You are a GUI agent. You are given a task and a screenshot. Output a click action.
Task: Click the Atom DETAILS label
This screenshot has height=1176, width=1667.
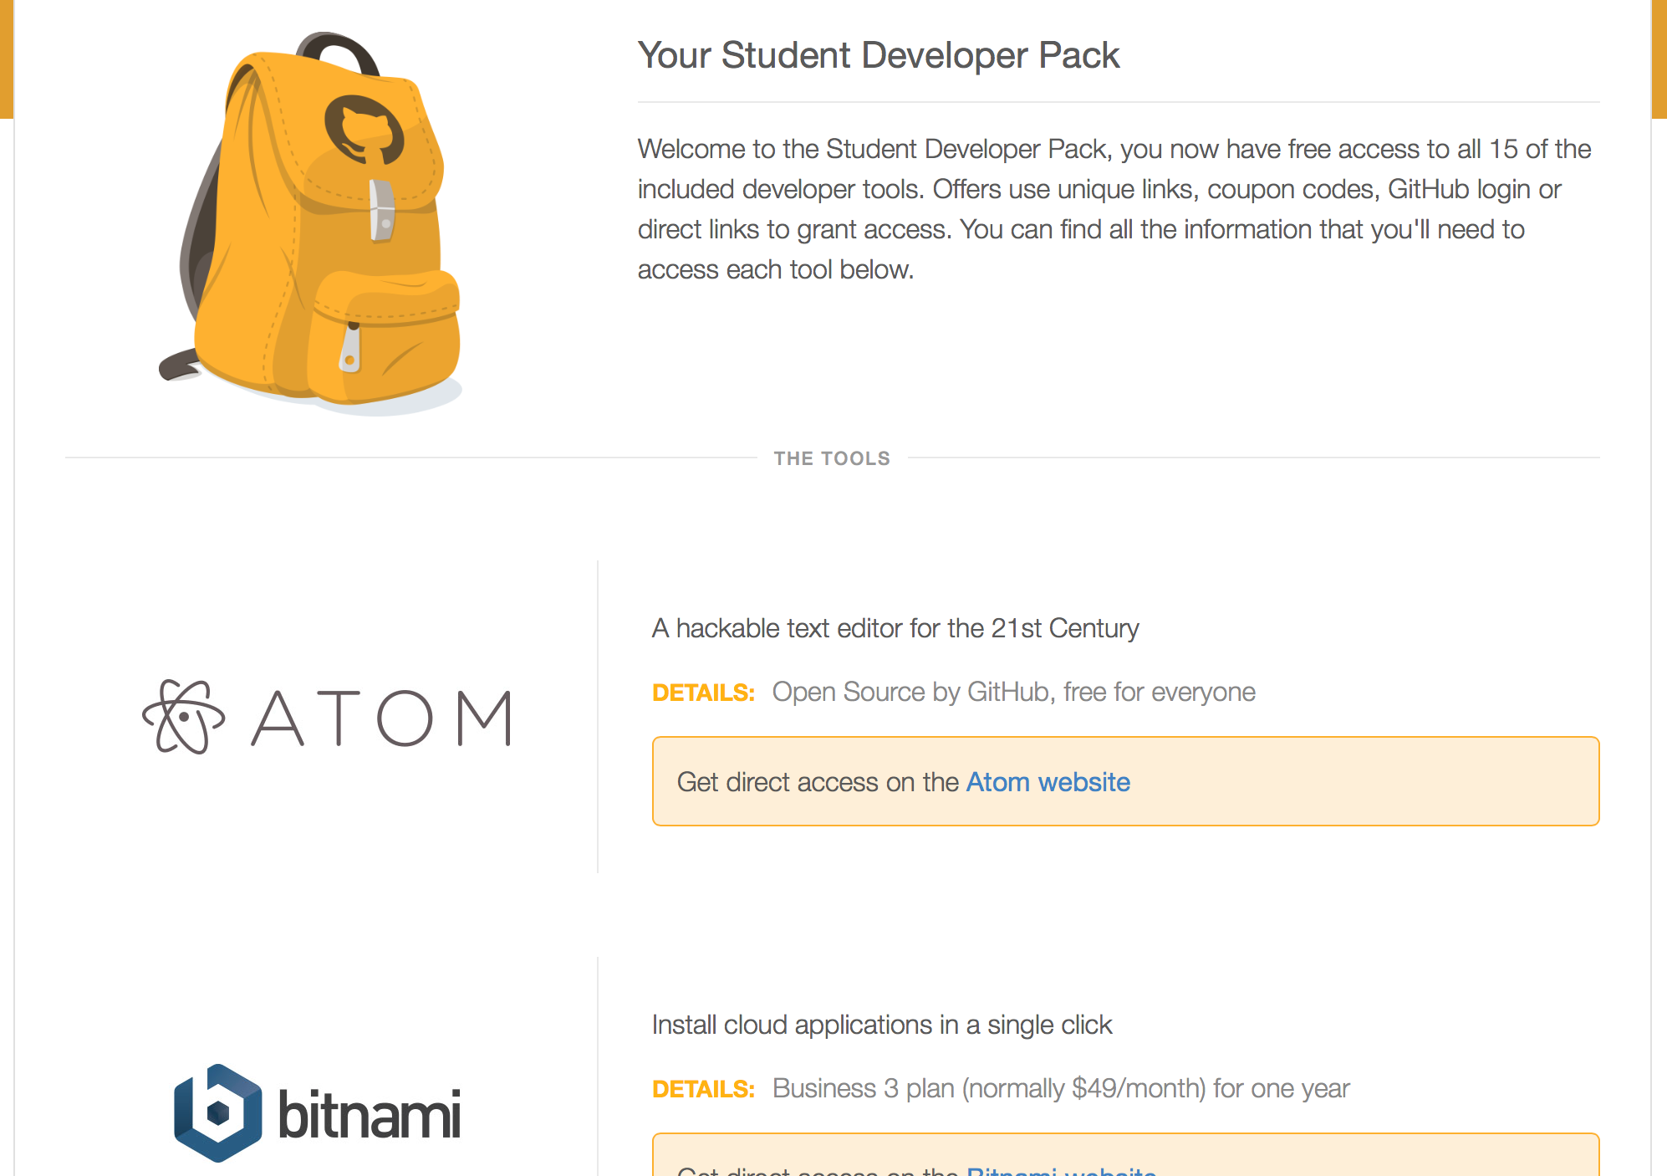[x=703, y=693]
